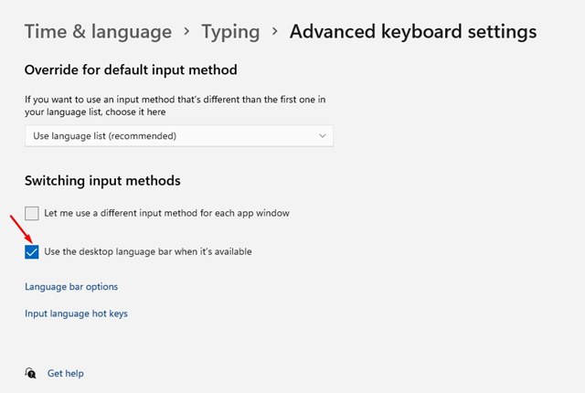Click the 'Switching input methods' heading
Viewport: 585px width, 393px height.
pos(102,181)
